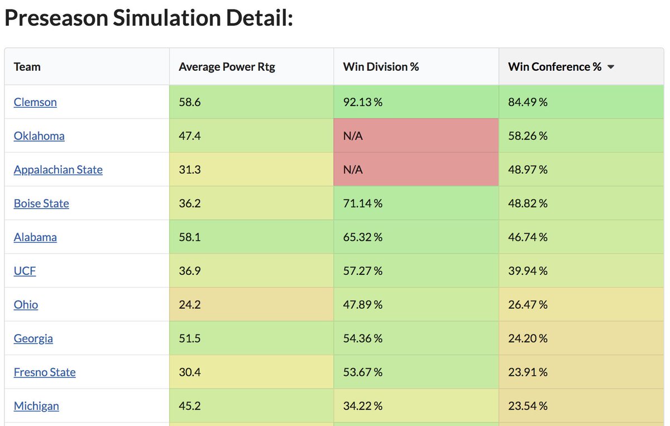The height and width of the screenshot is (426, 670).
Task: Select Boise State's 71.14 % win division cell
Action: click(x=417, y=204)
